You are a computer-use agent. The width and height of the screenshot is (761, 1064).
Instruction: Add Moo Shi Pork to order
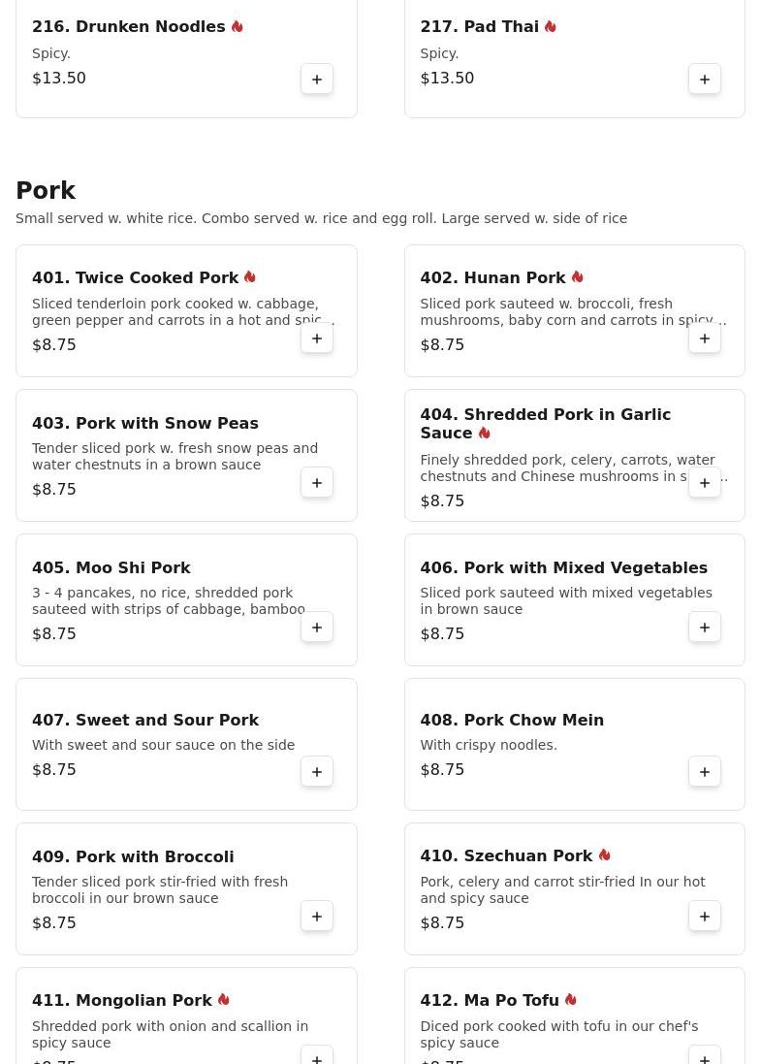317,628
